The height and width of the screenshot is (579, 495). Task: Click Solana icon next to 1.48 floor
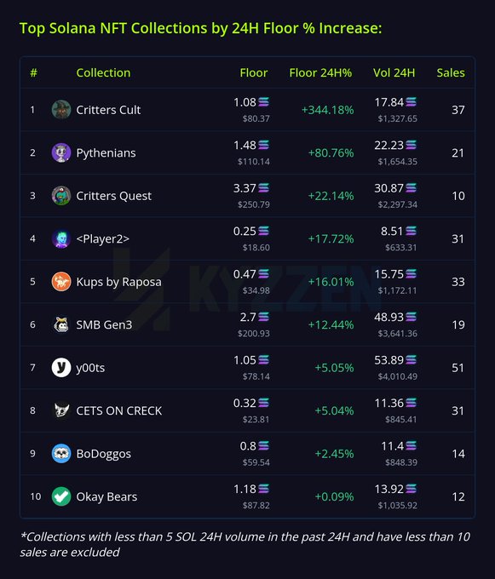coord(264,145)
